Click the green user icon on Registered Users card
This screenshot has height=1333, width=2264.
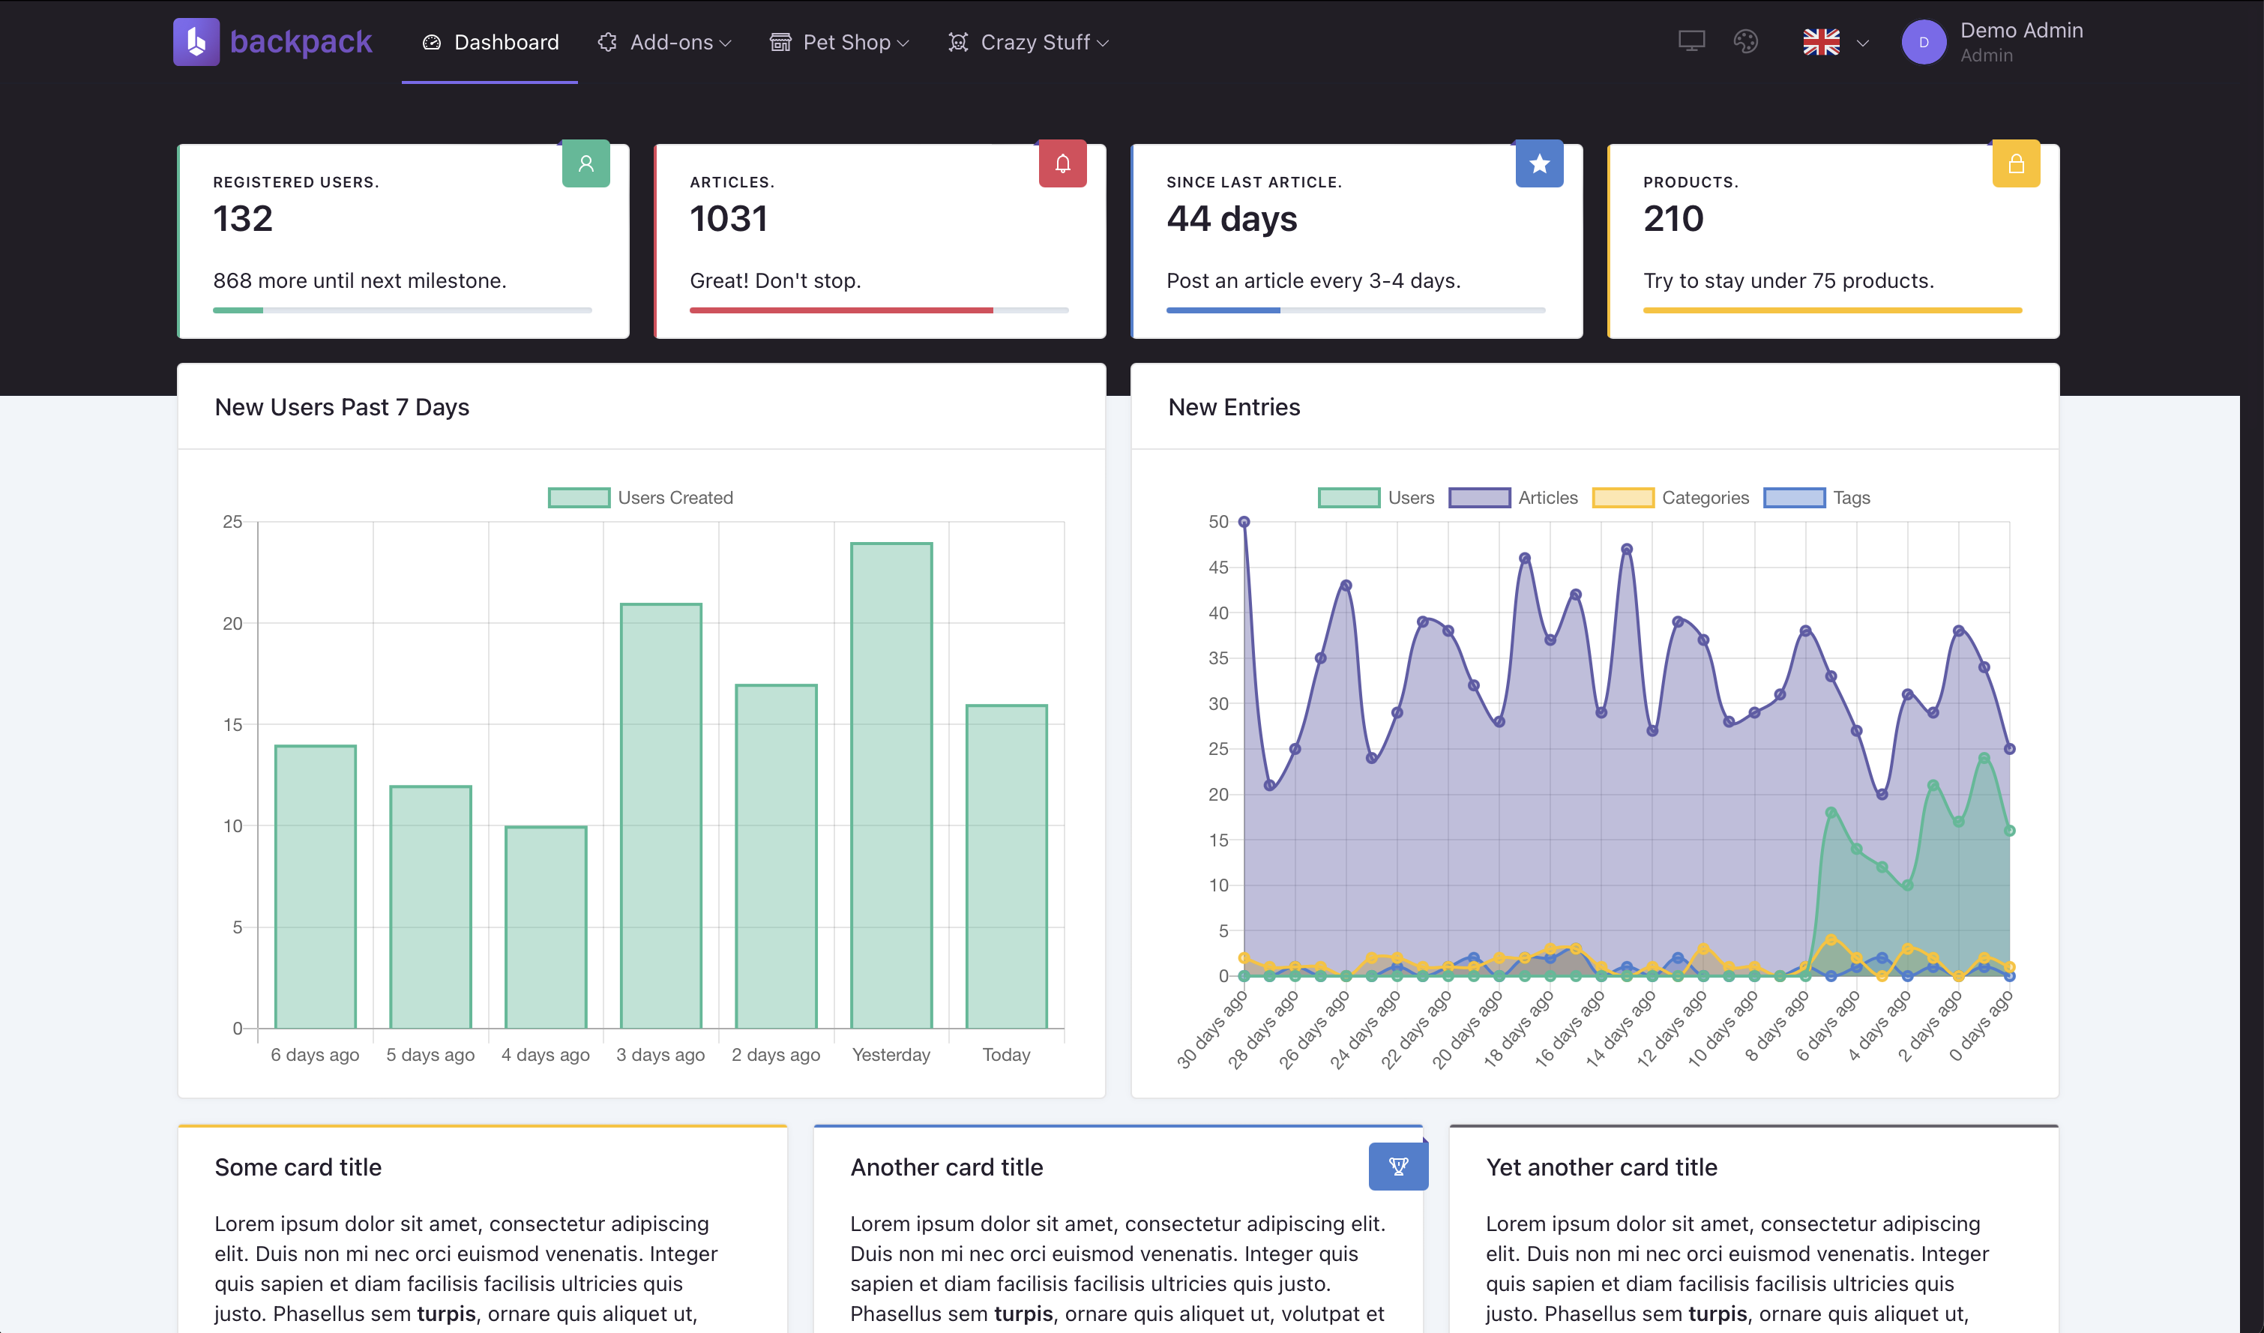(585, 163)
